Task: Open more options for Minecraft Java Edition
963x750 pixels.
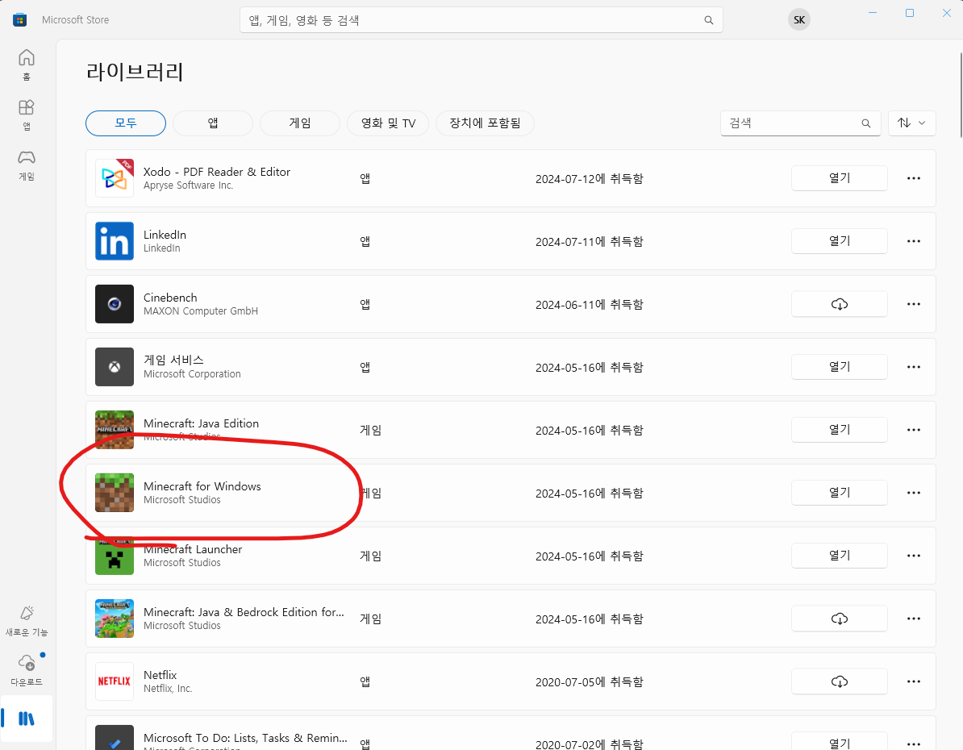Action: click(x=913, y=430)
